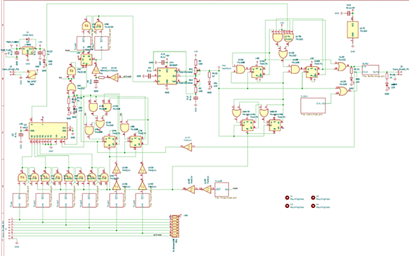Viewport: 409px width, 256px height.
Task: Open the Buffer hierarchical sheet box
Action: click(371, 70)
